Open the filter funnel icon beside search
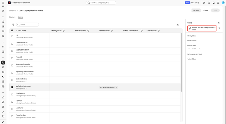Viewport: 226px width, 124px height. [x=13, y=25]
